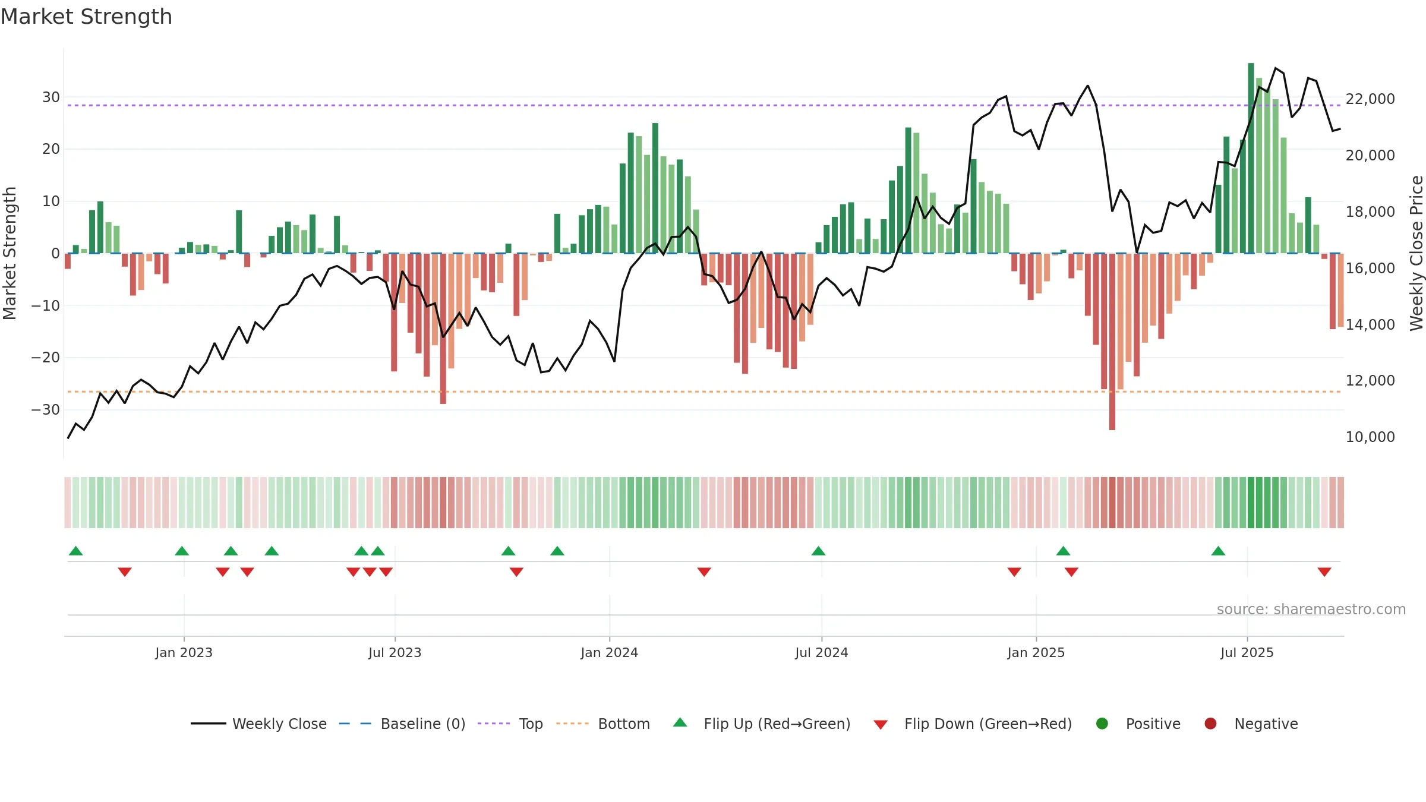Click the source: sharemaestro.com label
The height and width of the screenshot is (802, 1426).
coord(1311,609)
